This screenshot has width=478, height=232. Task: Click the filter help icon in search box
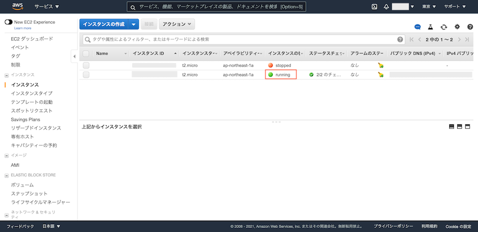[400, 39]
